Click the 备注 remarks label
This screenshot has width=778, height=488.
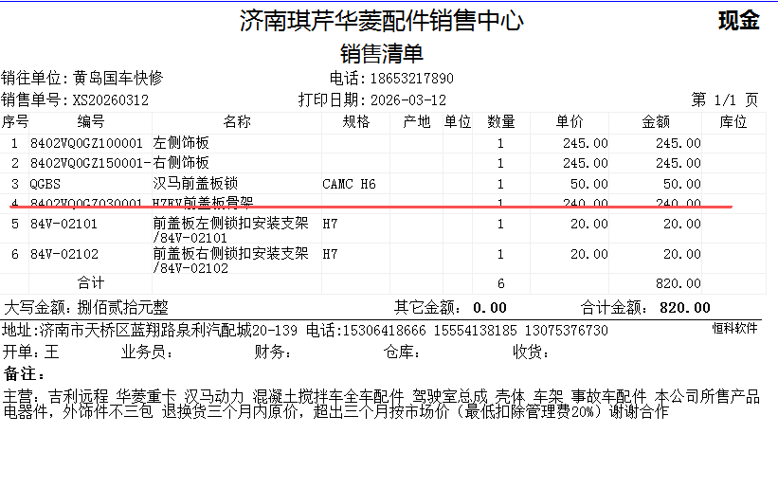pos(24,373)
